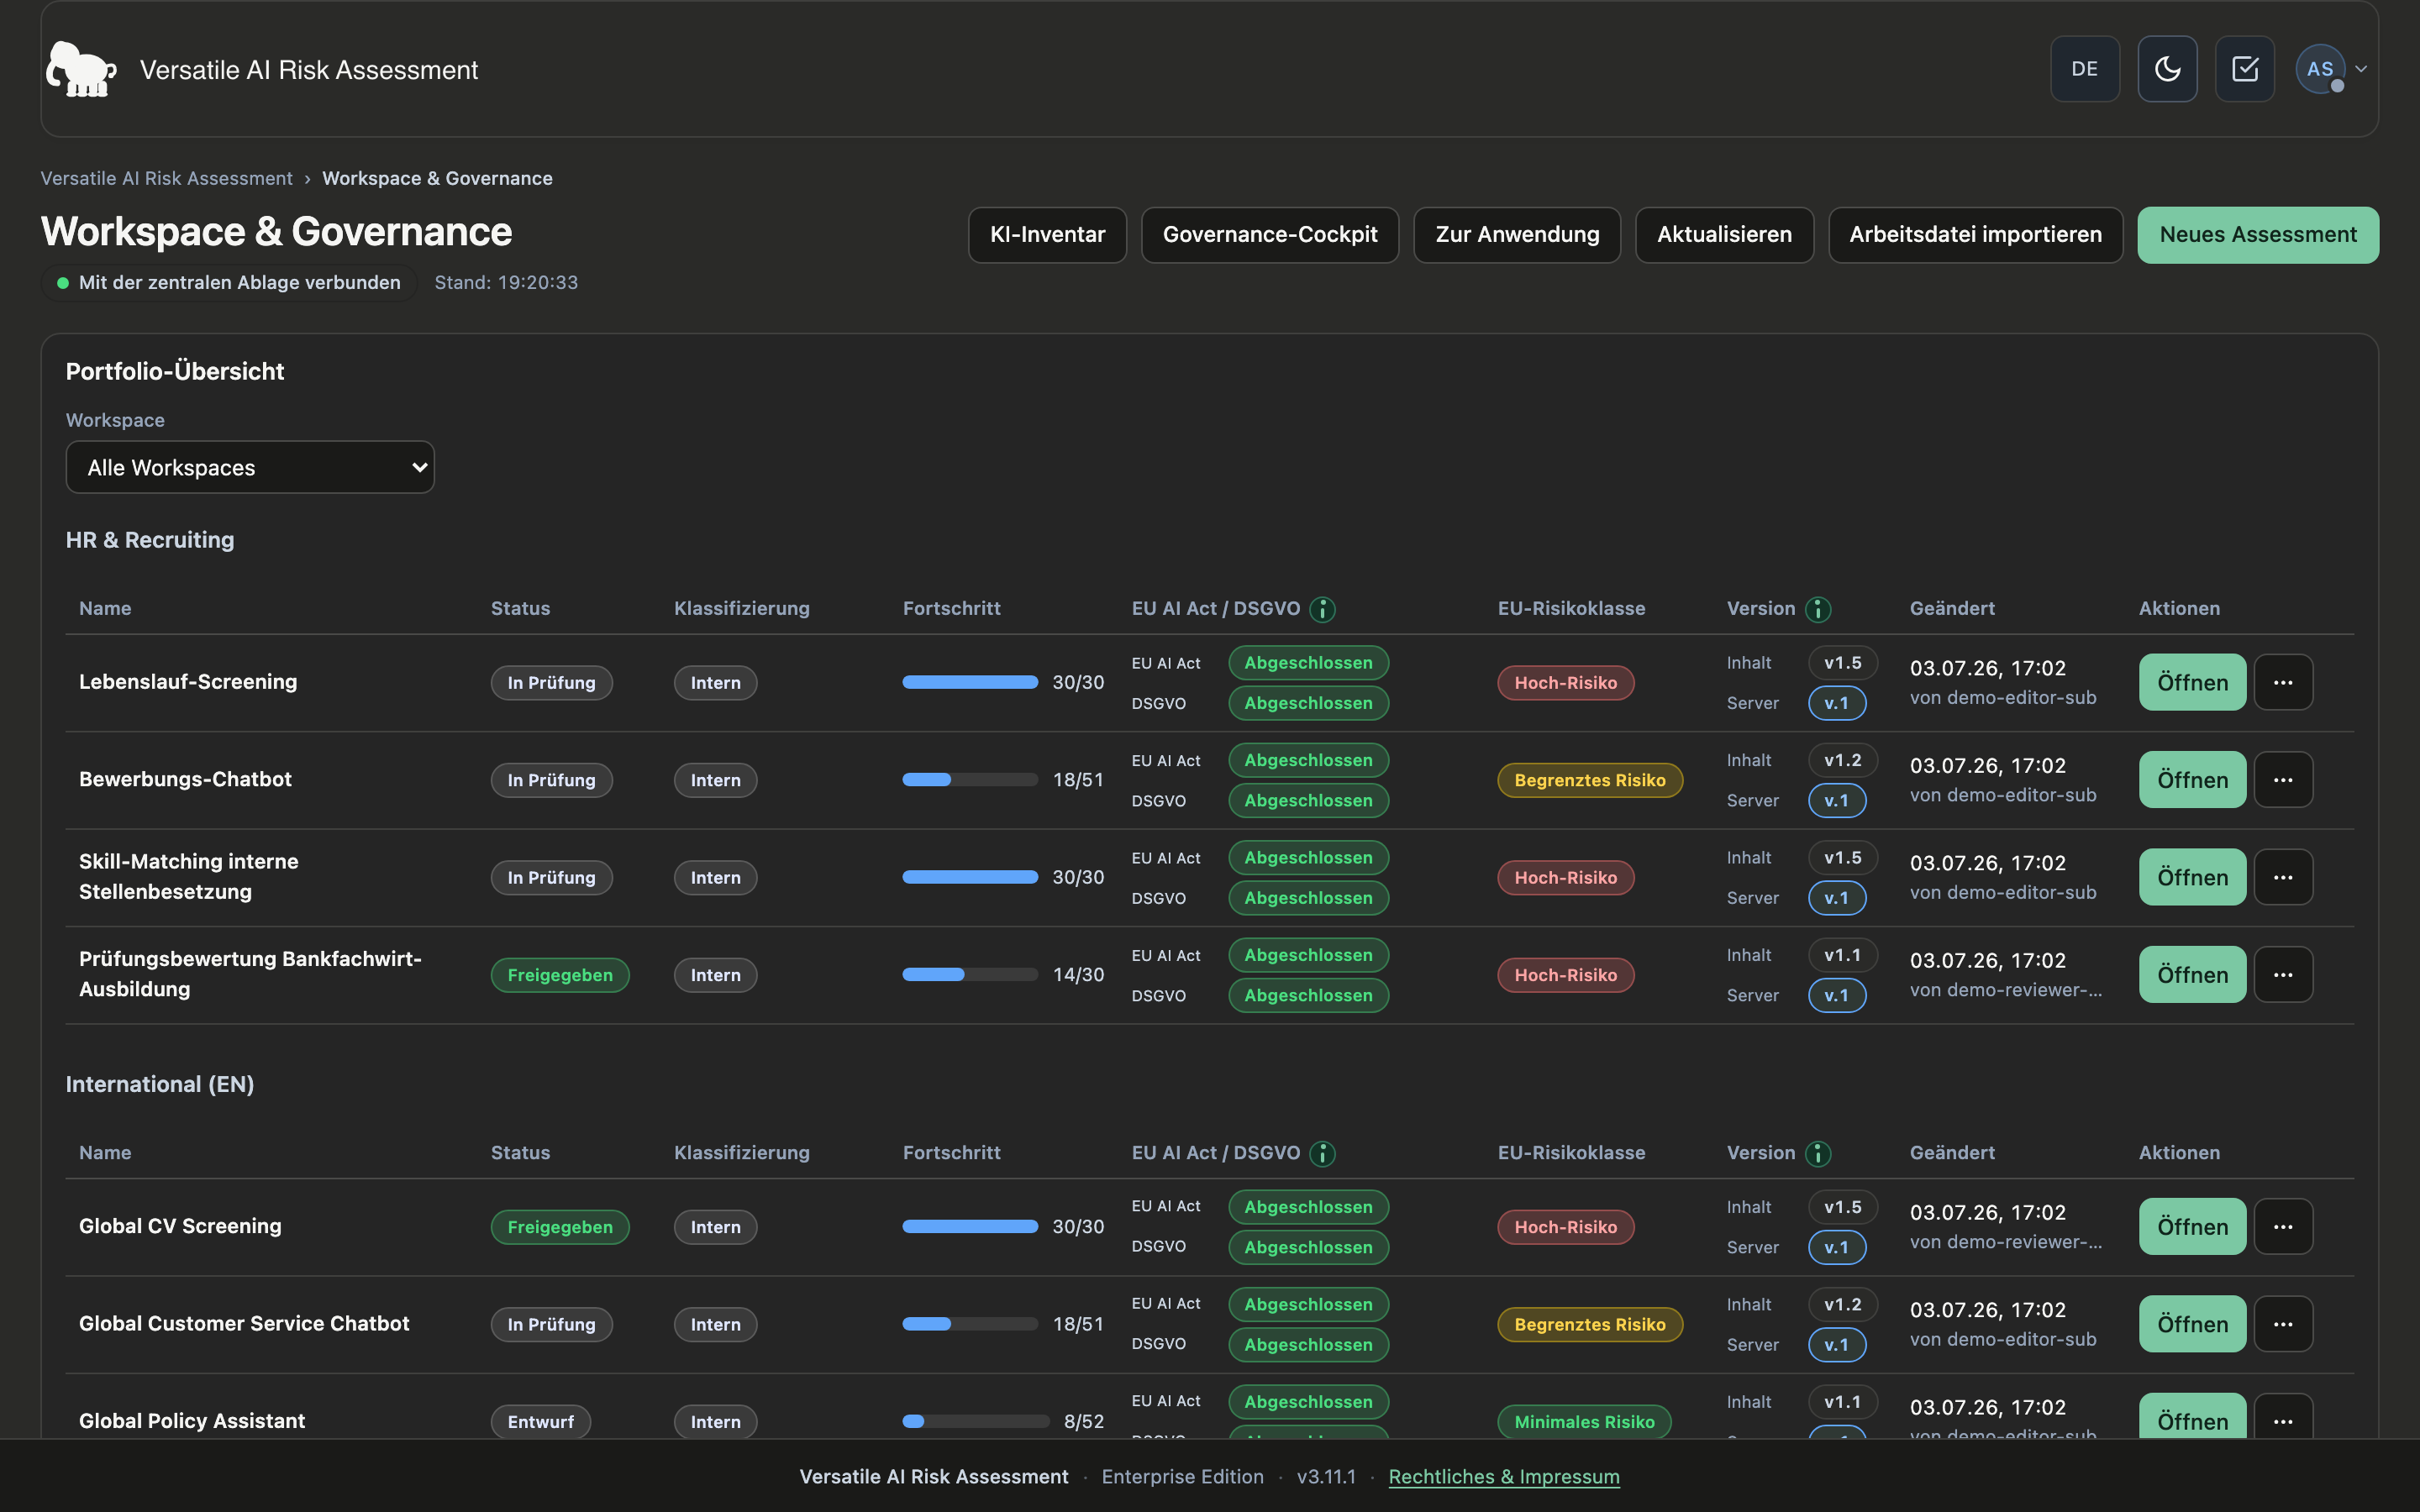This screenshot has width=2420, height=1512.
Task: Click EU AI Act info icon in International table
Action: pyautogui.click(x=1322, y=1153)
